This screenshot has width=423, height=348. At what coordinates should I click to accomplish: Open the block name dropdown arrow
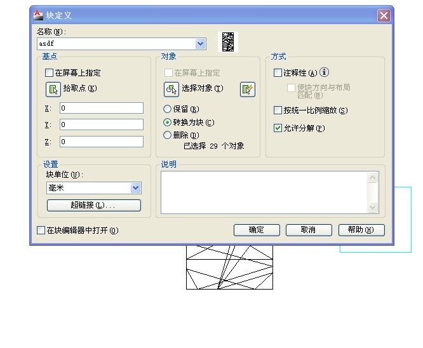(x=200, y=44)
